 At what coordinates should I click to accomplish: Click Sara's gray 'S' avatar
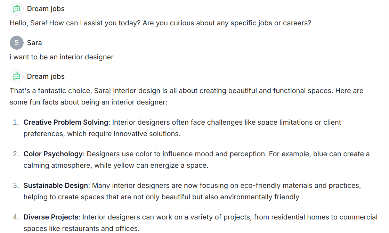[x=17, y=43]
